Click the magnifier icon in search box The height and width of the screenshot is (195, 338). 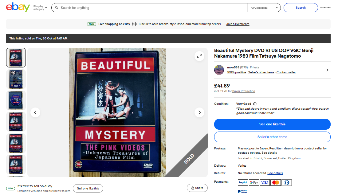pos(57,8)
